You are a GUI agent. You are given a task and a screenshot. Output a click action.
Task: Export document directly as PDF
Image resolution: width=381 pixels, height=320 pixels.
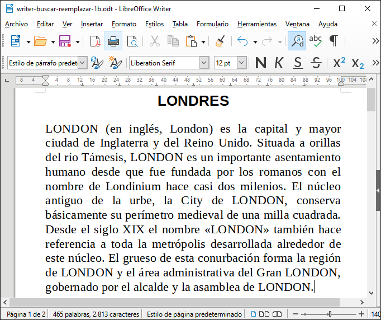[95, 41]
